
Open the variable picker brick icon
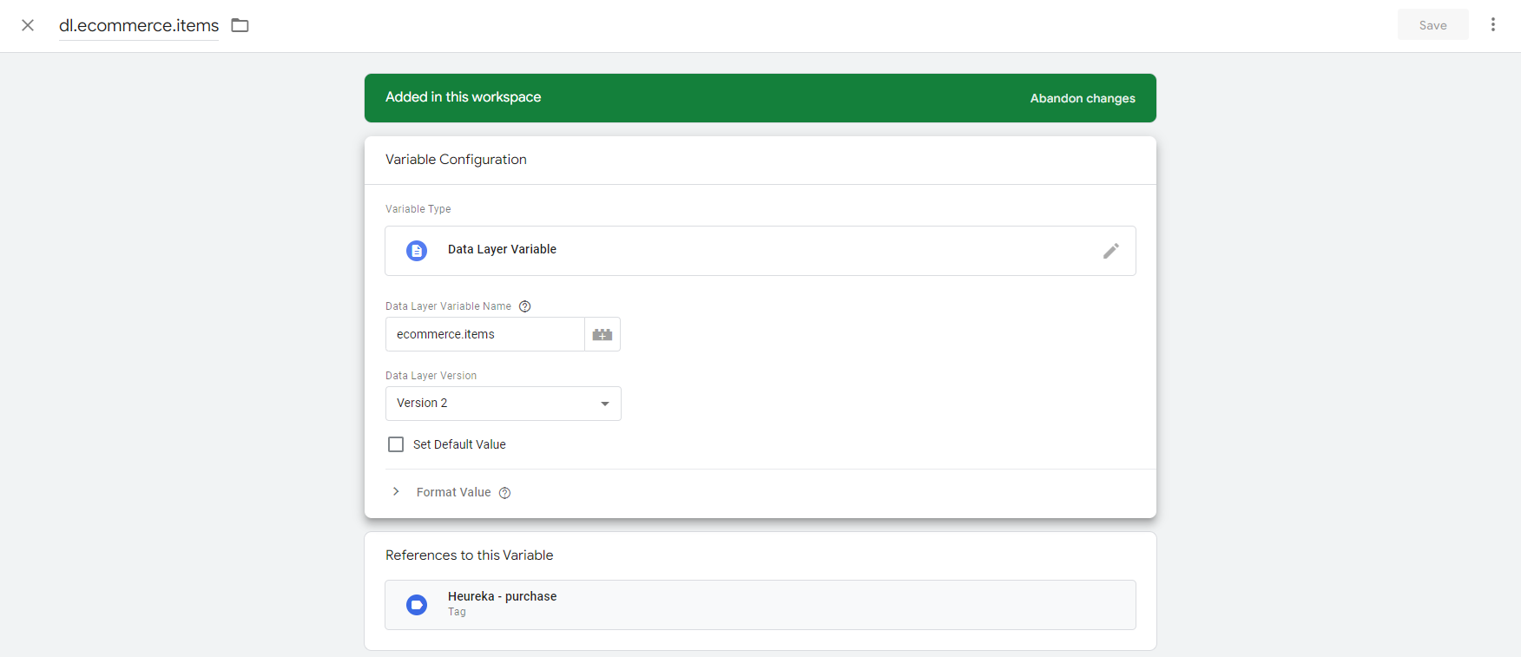point(602,334)
